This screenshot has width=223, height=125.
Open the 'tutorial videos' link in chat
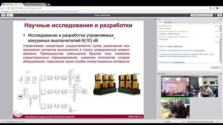pyautogui.click(x=199, y=50)
